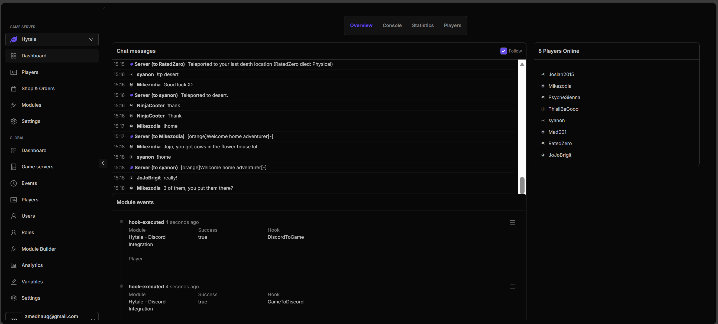
Task: Click the Modules fx icon
Action: pyautogui.click(x=13, y=105)
